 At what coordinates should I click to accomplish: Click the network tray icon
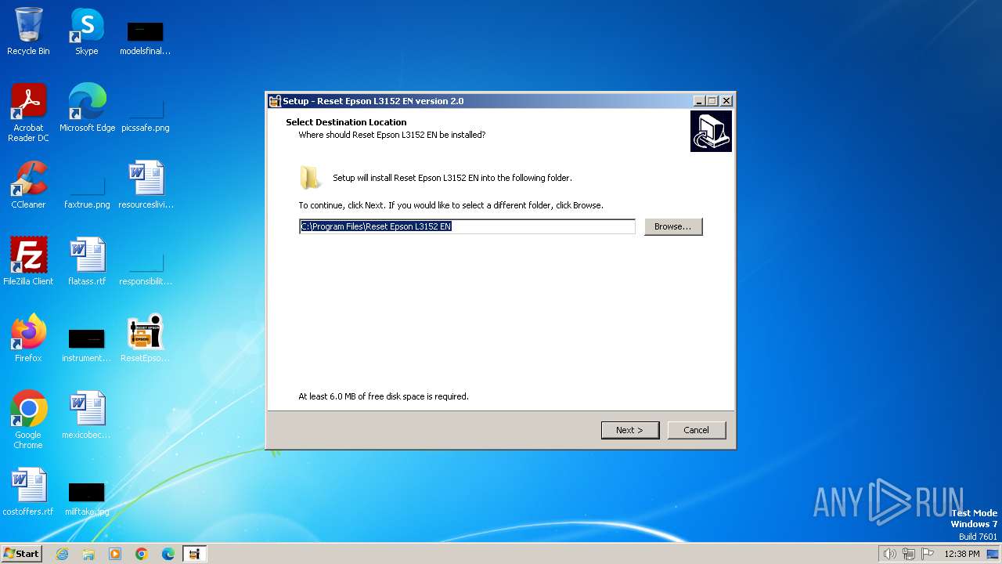point(909,554)
